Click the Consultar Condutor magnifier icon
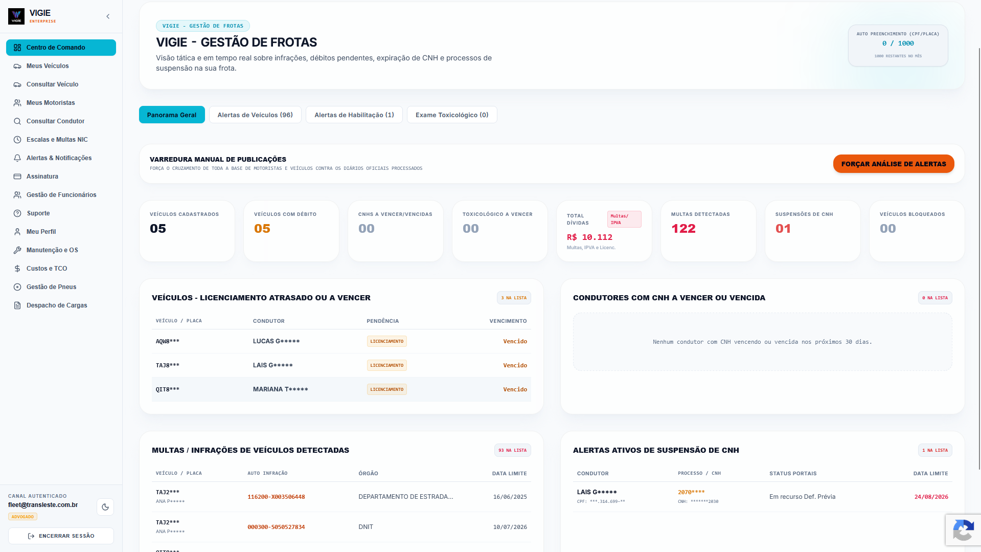 (17, 121)
